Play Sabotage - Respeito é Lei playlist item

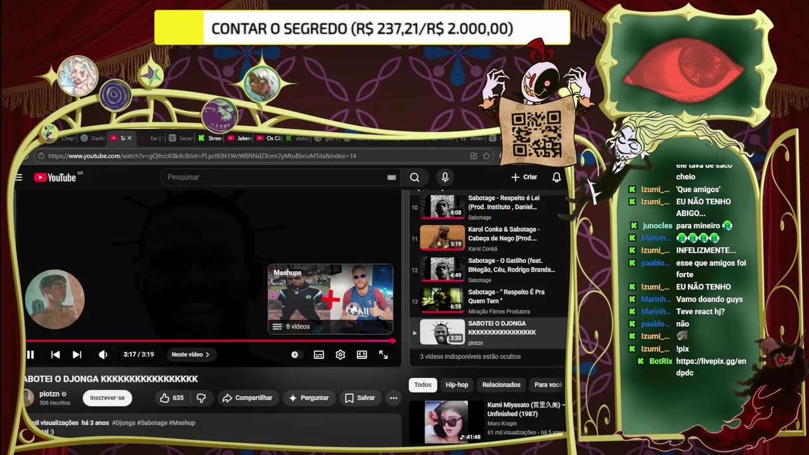pyautogui.click(x=488, y=207)
